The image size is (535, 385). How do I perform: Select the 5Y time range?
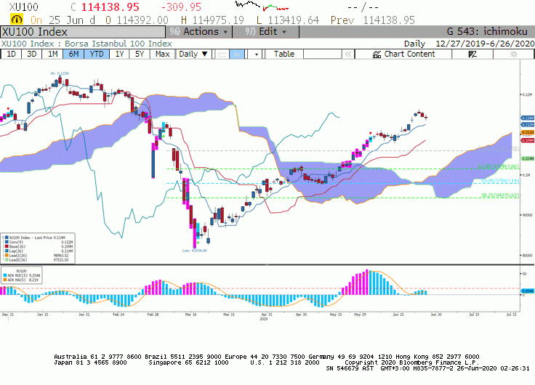(x=140, y=54)
